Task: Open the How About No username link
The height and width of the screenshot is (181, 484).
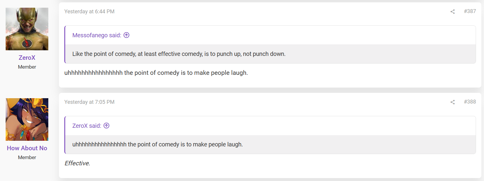Action: (27, 148)
